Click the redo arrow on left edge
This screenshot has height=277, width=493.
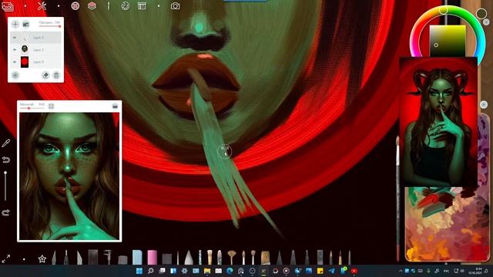coord(5,213)
